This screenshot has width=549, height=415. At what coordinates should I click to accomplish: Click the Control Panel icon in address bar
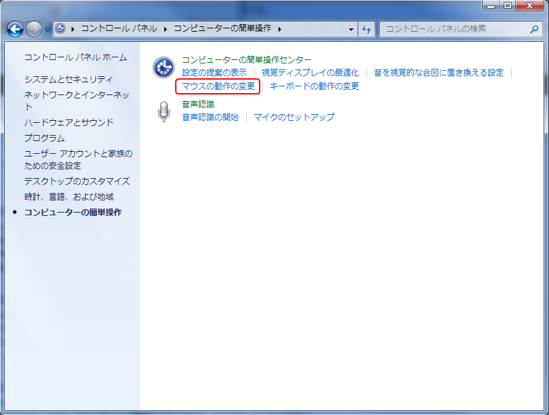click(x=61, y=28)
